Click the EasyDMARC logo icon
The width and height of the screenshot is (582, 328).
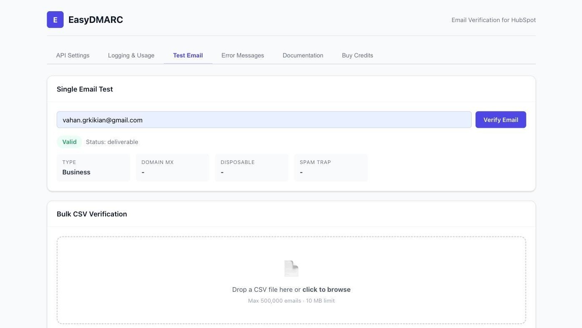coord(55,20)
